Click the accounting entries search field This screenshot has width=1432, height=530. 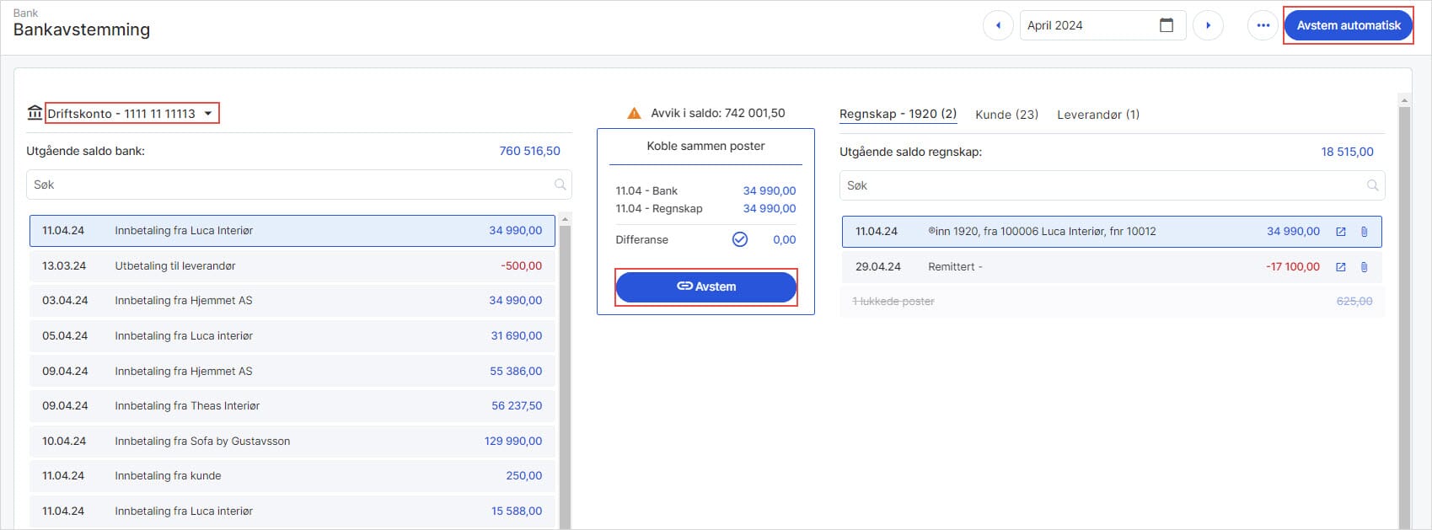(x=1102, y=185)
